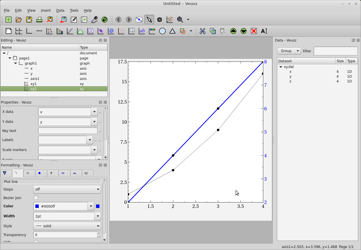Image resolution: width=361 pixels, height=250 pixels.
Task: Insert a function plot widget
Action: [80, 31]
